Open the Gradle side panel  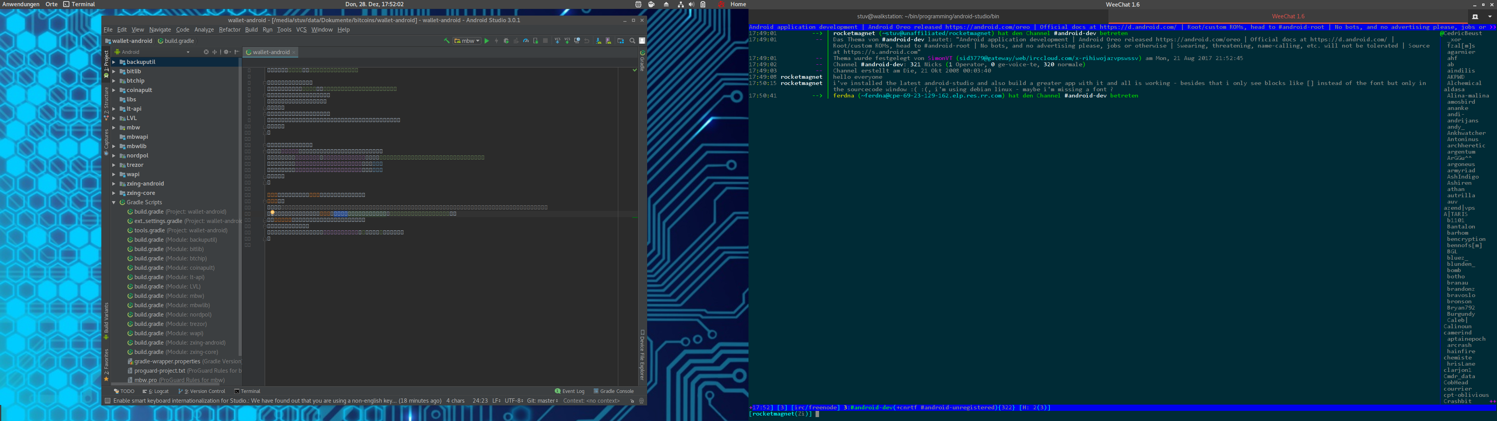pyautogui.click(x=642, y=60)
